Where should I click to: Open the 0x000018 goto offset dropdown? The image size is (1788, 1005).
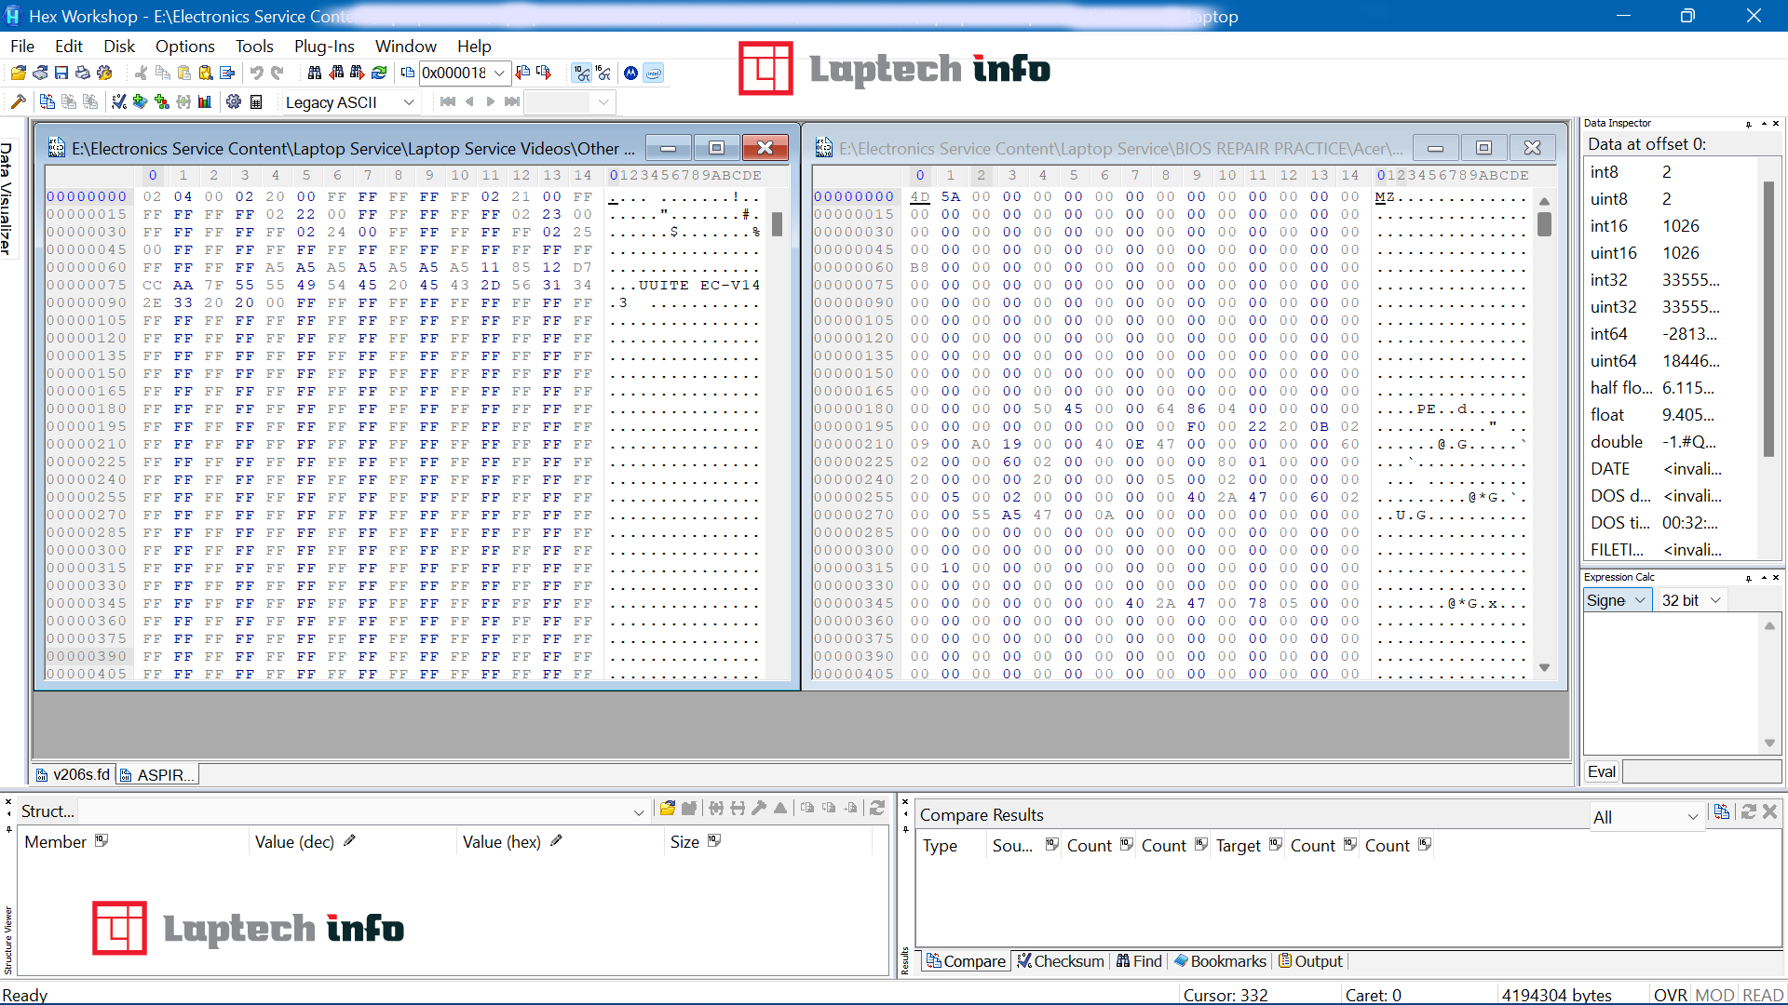(500, 73)
